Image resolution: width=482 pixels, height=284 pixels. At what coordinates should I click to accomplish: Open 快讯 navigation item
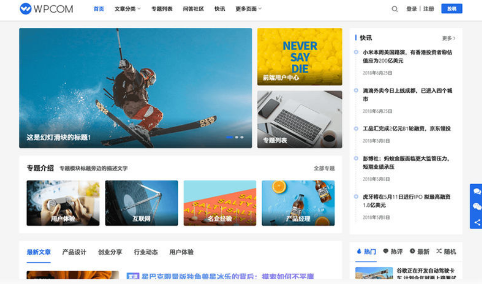click(219, 9)
